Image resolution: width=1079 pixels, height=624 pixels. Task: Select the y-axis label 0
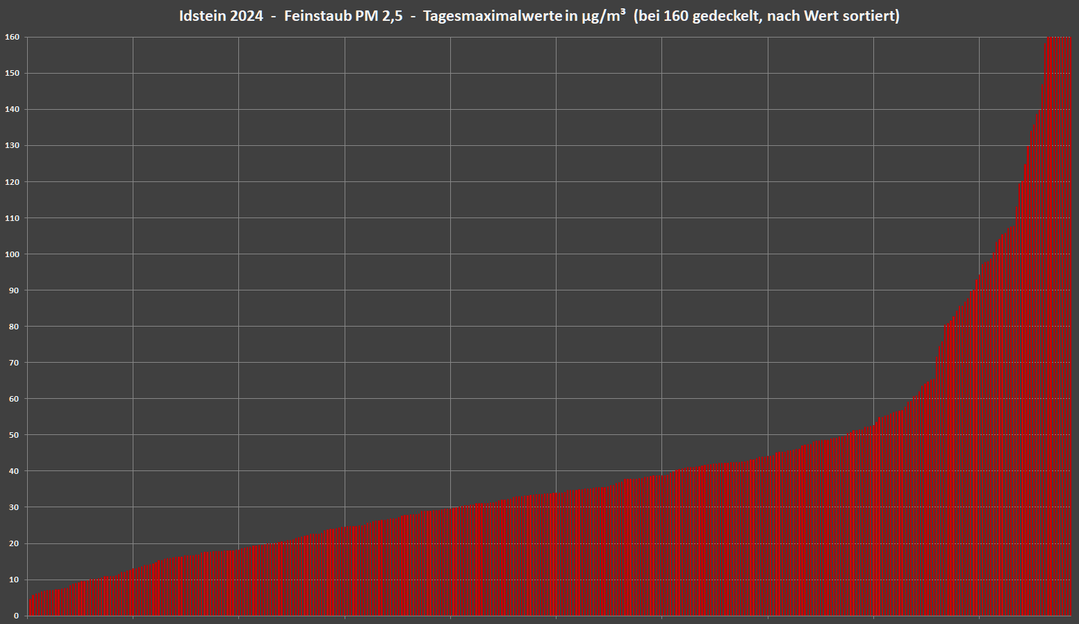tap(16, 616)
